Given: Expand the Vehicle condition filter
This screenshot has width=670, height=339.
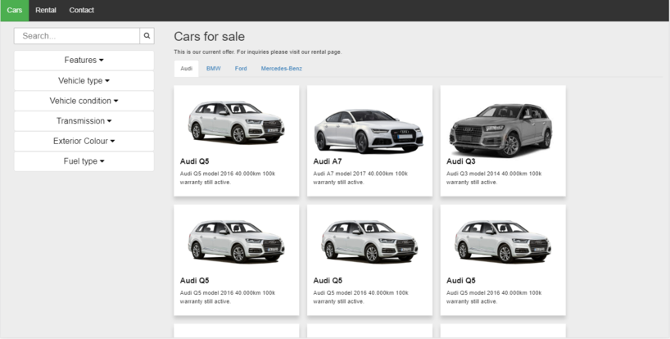Looking at the screenshot, I should pos(84,101).
